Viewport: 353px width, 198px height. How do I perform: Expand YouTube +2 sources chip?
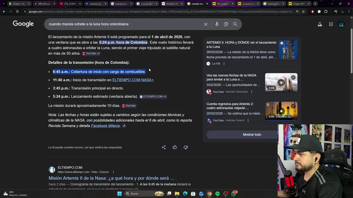click(91, 53)
